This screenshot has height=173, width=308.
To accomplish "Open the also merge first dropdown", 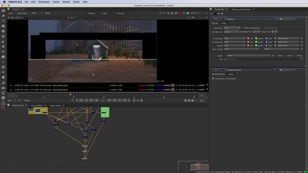I will (x=242, y=49).
